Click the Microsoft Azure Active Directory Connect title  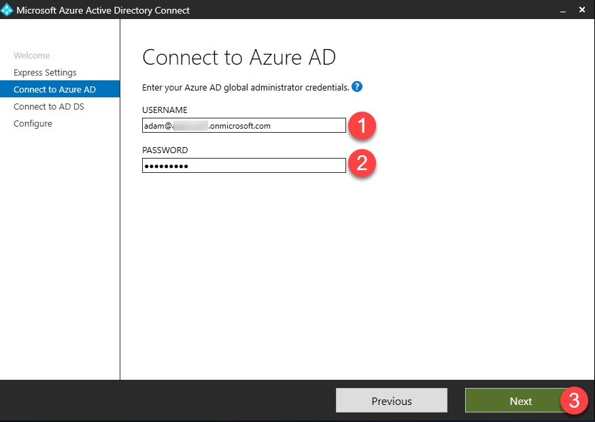click(103, 11)
